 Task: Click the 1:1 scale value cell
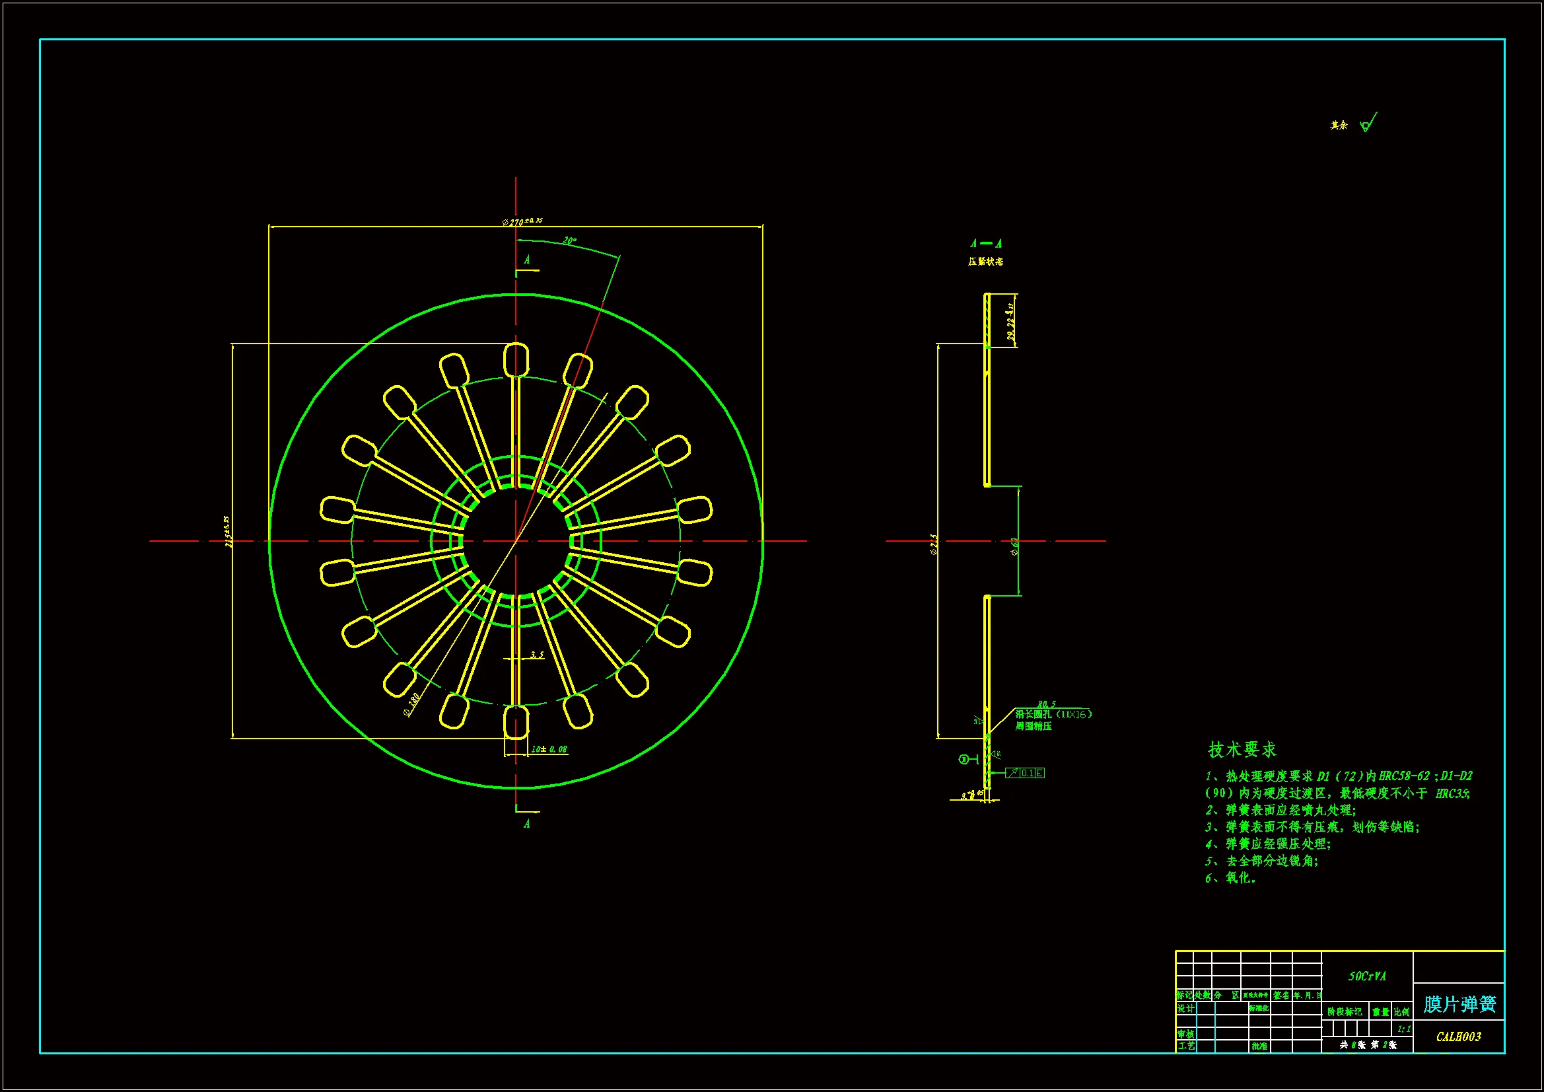1403,1029
